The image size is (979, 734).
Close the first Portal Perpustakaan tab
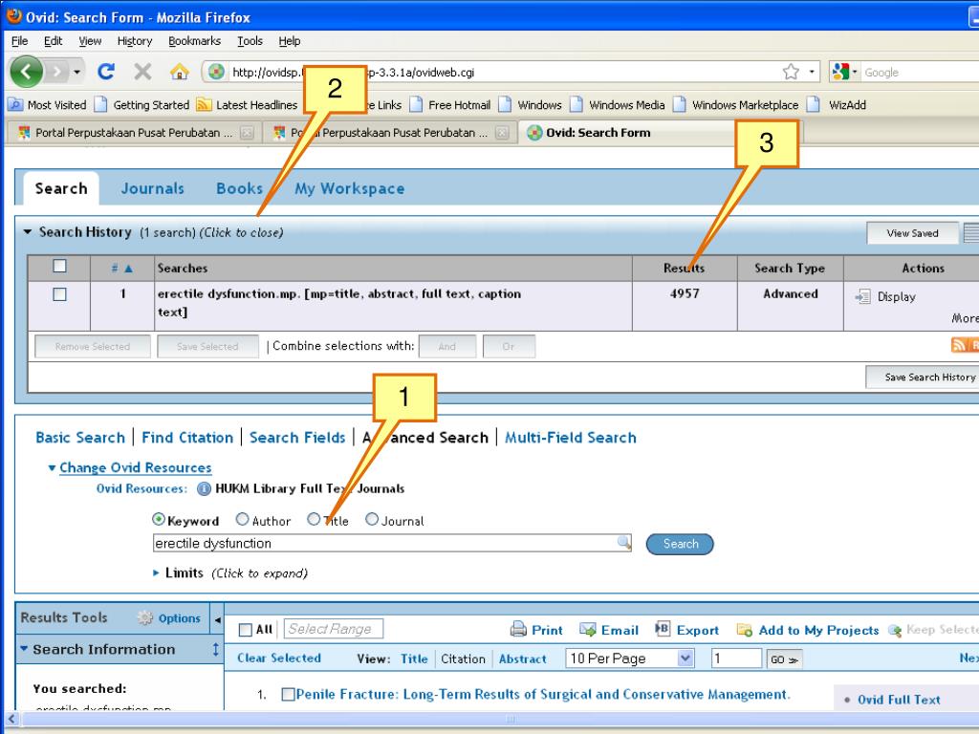[248, 132]
